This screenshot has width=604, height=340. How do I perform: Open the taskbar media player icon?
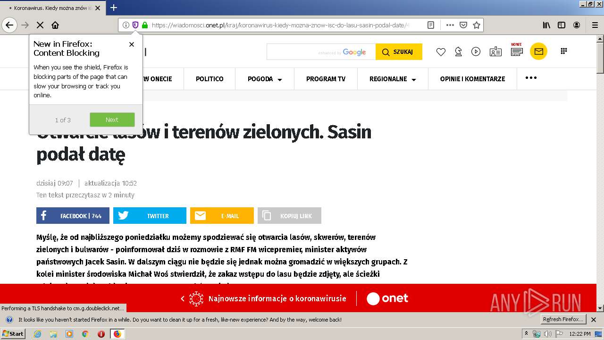point(69,334)
